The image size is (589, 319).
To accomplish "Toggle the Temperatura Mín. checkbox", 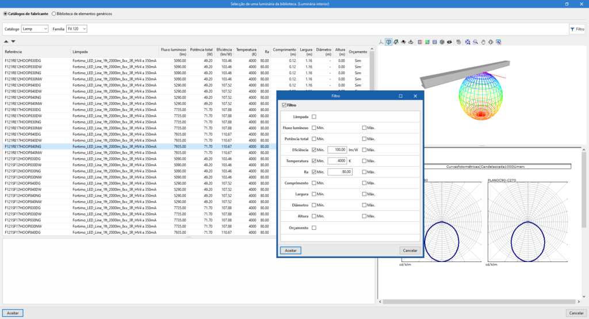I will pyautogui.click(x=314, y=161).
